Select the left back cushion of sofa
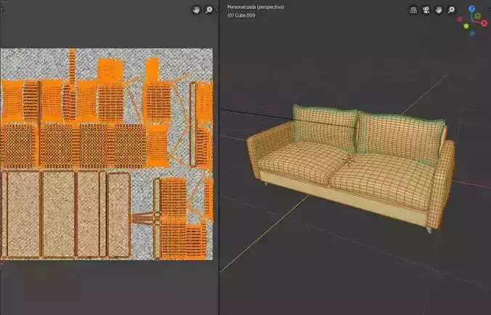The image size is (491, 315). [325, 127]
